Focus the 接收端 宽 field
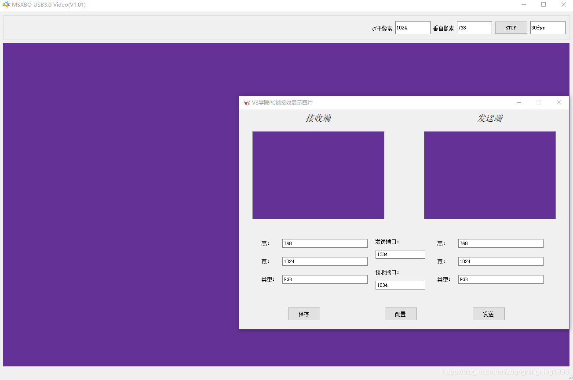Viewport: 573px width, 380px height. click(x=325, y=261)
